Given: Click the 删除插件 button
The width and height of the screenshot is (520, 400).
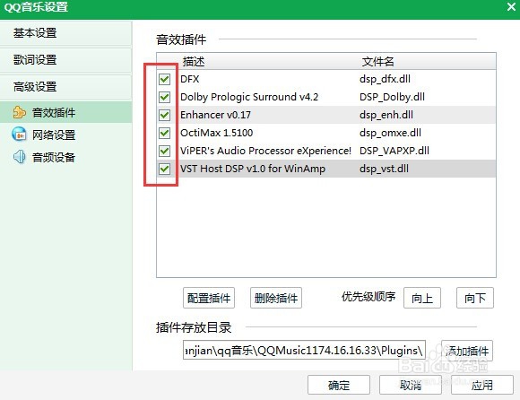Looking at the screenshot, I should tap(276, 298).
